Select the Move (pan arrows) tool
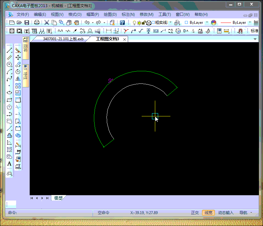Viewport: 263px width, 226px height. click(x=18, y=57)
